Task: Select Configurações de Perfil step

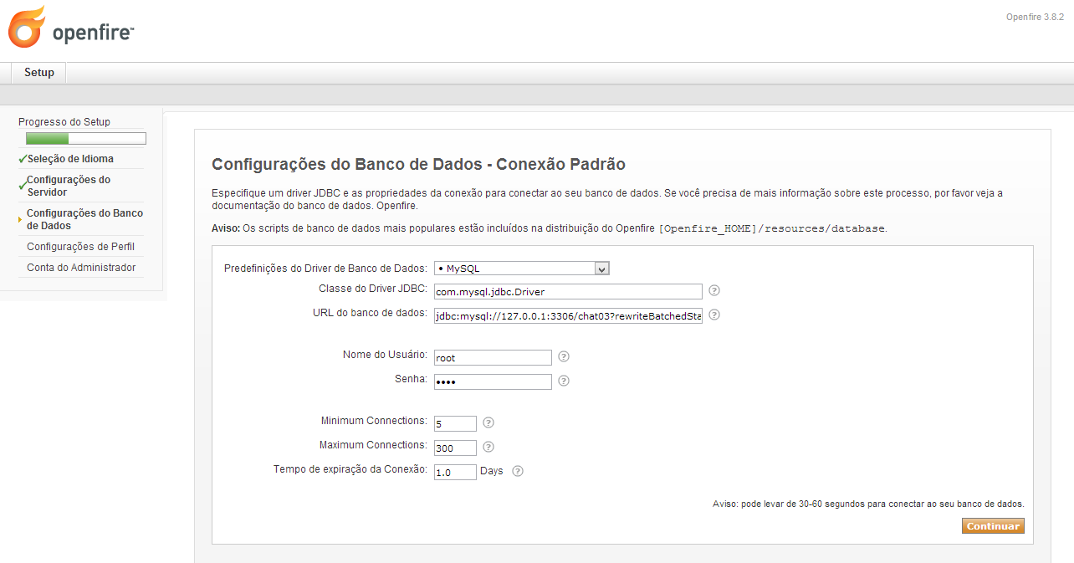Action: point(80,247)
